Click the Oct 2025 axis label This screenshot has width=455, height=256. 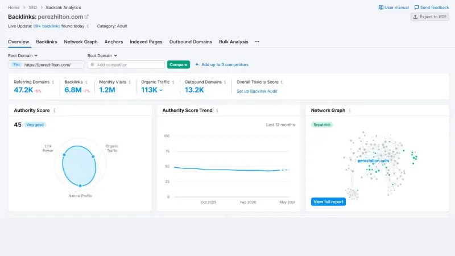click(208, 203)
